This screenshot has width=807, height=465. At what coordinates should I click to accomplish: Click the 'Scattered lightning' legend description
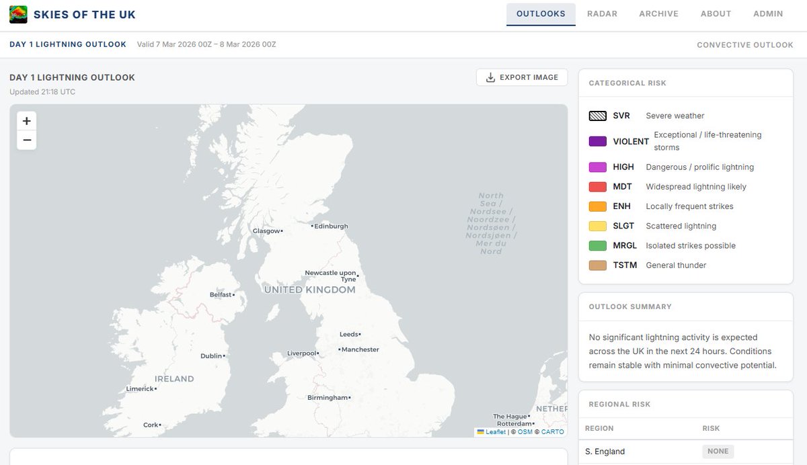pos(681,226)
